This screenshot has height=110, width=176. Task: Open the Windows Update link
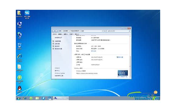60,73
